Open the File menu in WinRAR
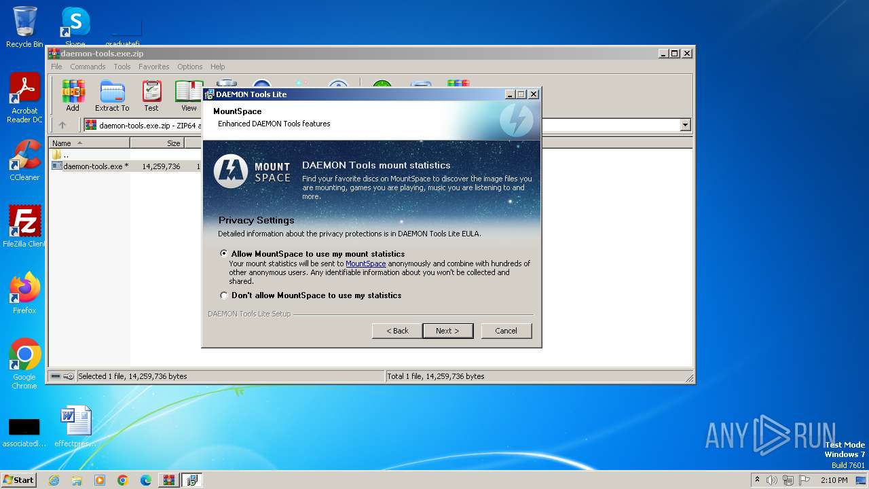869x489 pixels. point(56,67)
